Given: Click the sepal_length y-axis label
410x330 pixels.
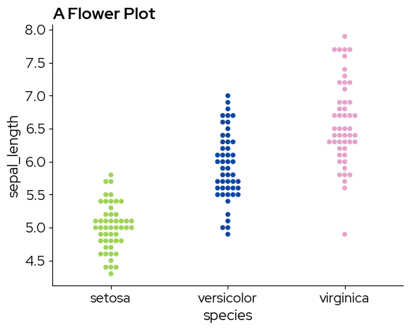Looking at the screenshot, I should coord(13,156).
